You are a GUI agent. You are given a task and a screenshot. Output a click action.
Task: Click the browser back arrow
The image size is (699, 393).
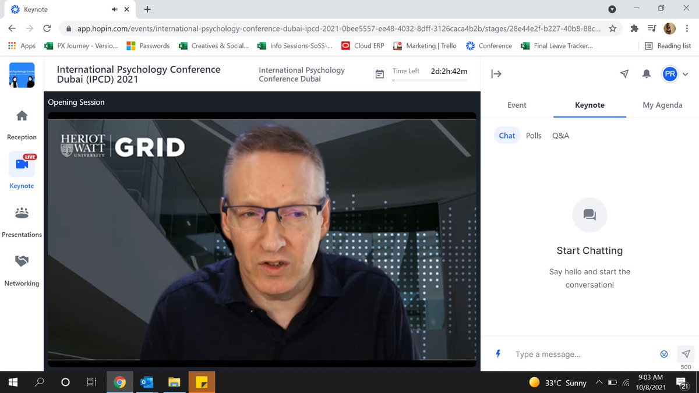point(12,28)
